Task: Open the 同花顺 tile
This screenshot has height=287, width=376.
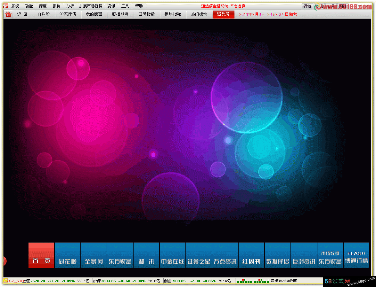Action: 68,255
